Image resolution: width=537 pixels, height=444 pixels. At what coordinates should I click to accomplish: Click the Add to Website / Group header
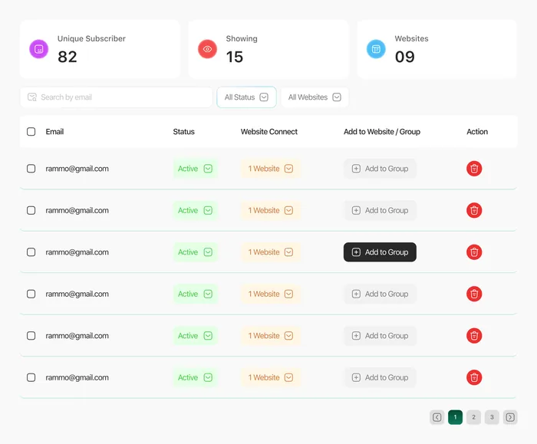click(382, 131)
